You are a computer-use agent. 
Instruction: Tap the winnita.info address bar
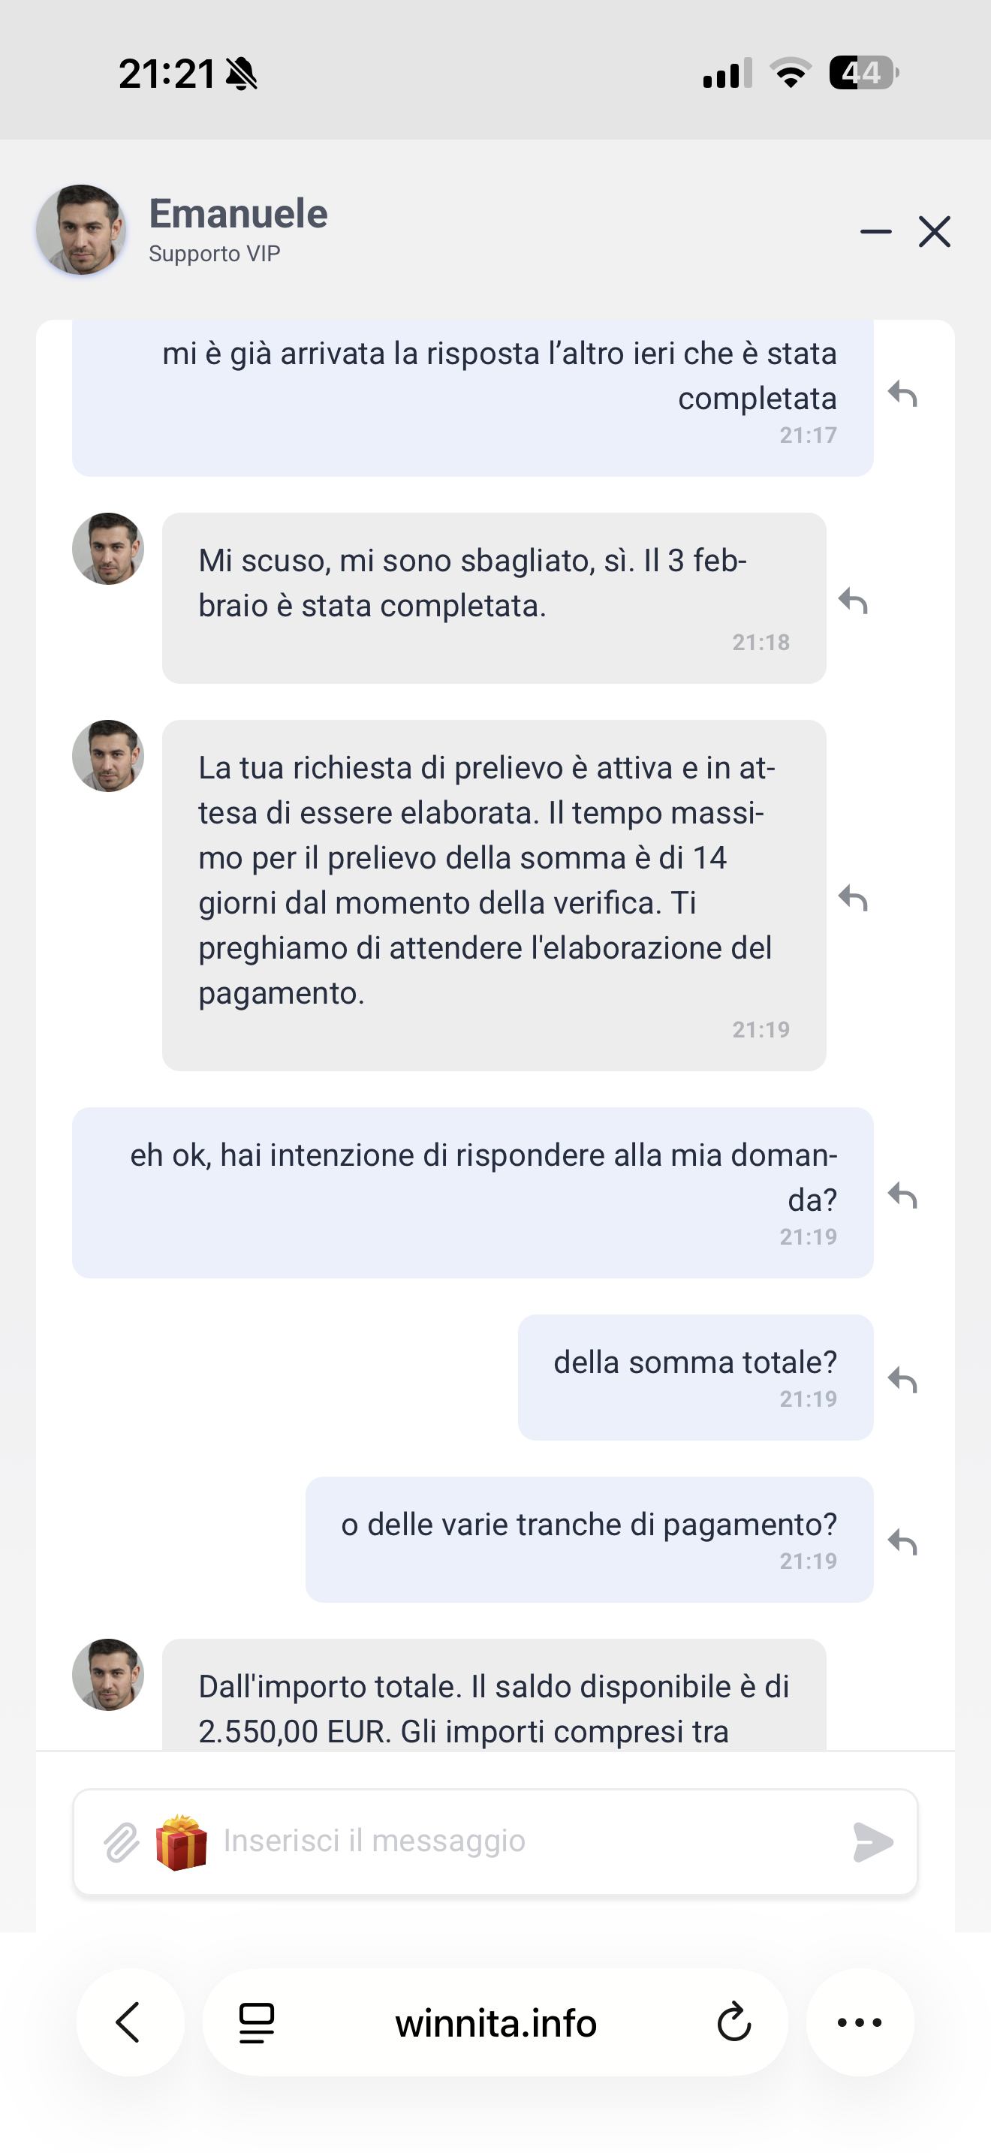pyautogui.click(x=495, y=2022)
